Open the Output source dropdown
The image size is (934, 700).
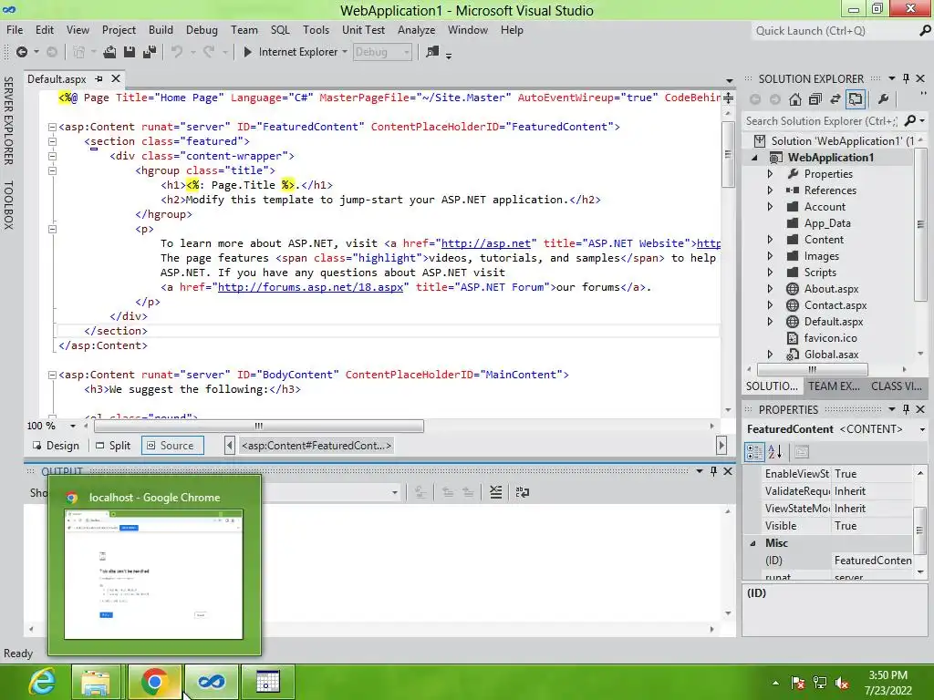click(x=394, y=493)
